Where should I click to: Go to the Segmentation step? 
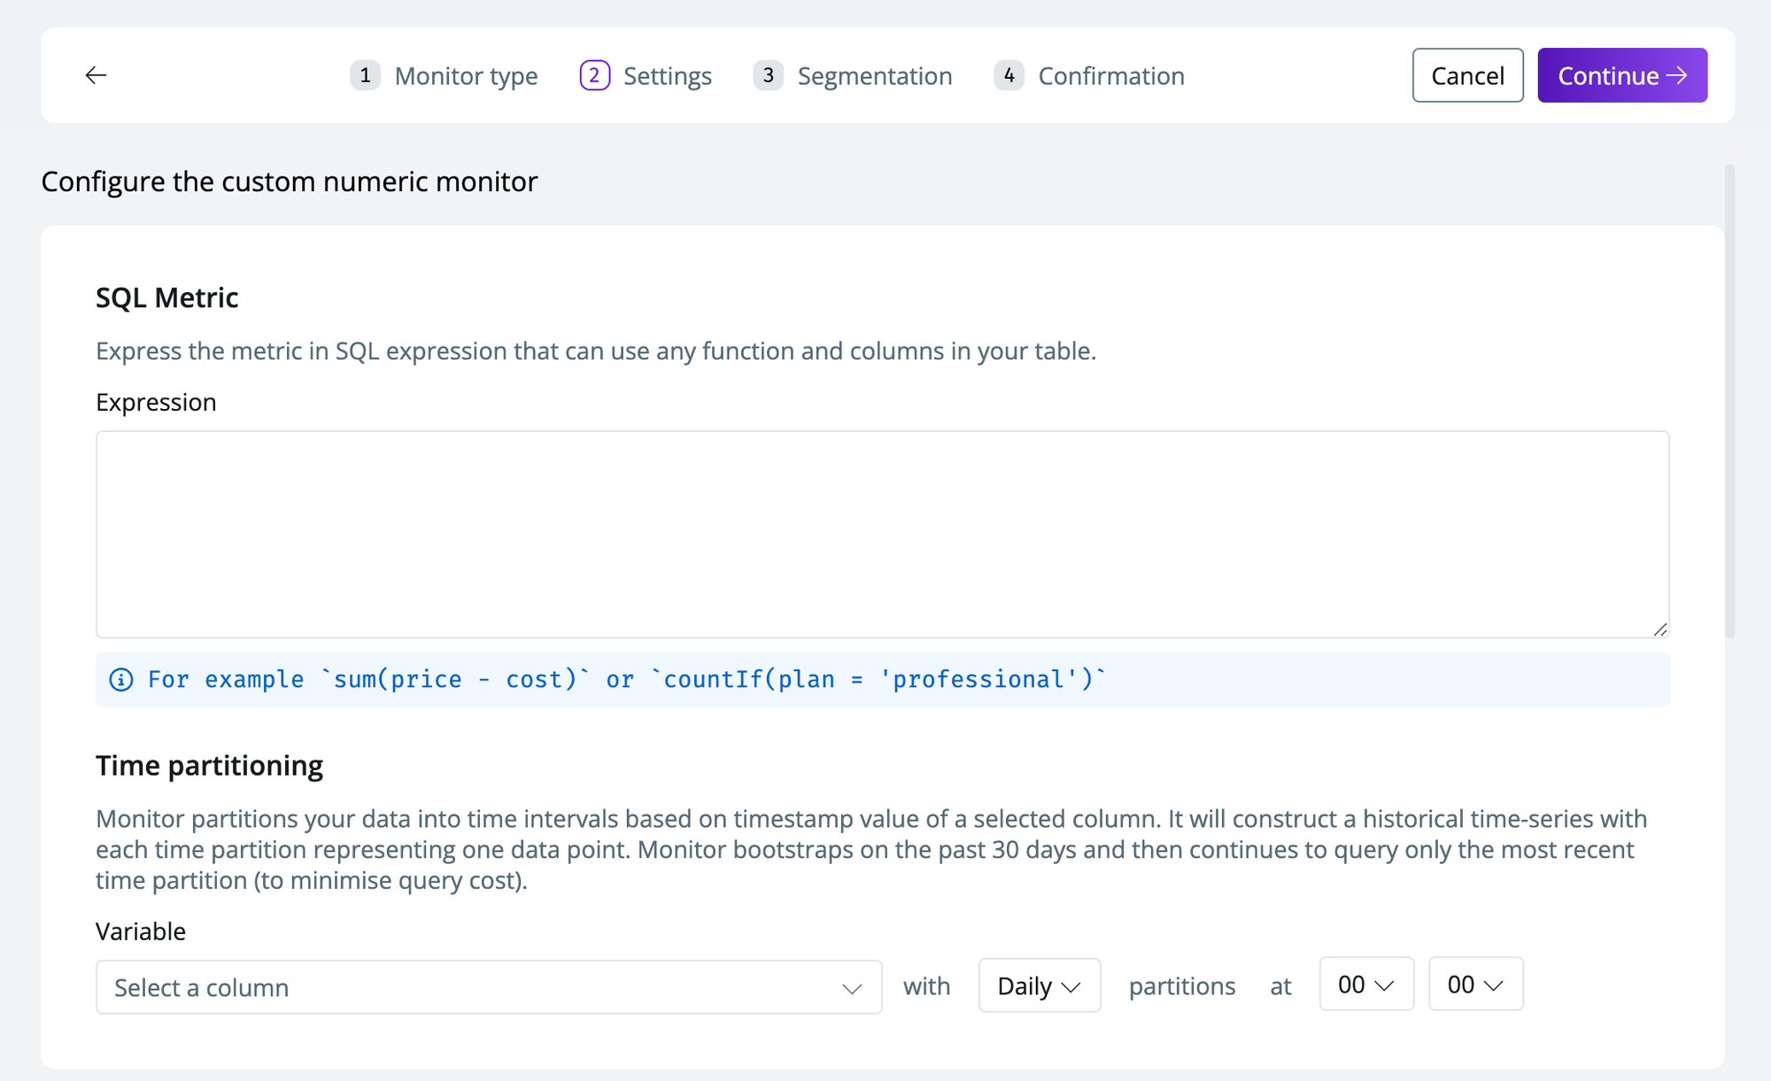tap(874, 76)
